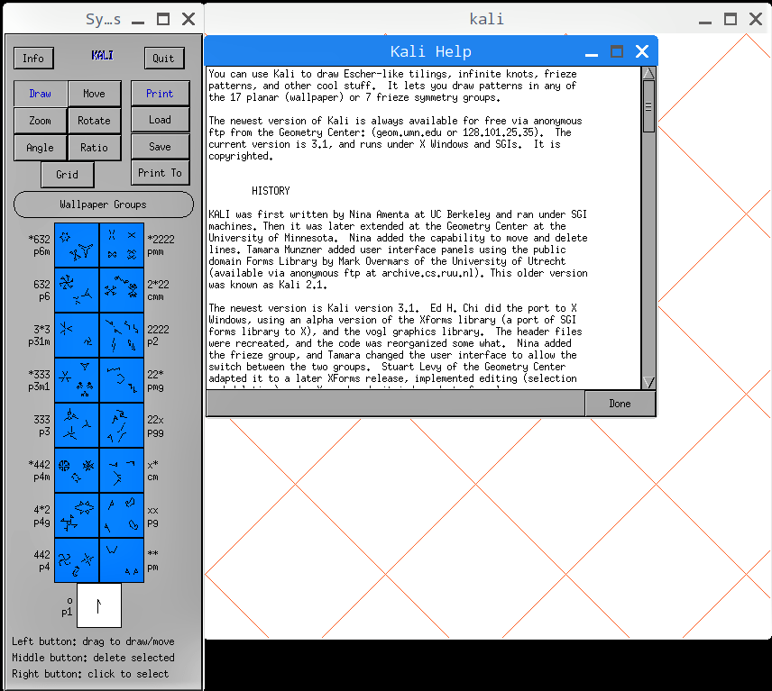The width and height of the screenshot is (772, 691).
Task: Activate the Draw mode button
Action: point(41,94)
